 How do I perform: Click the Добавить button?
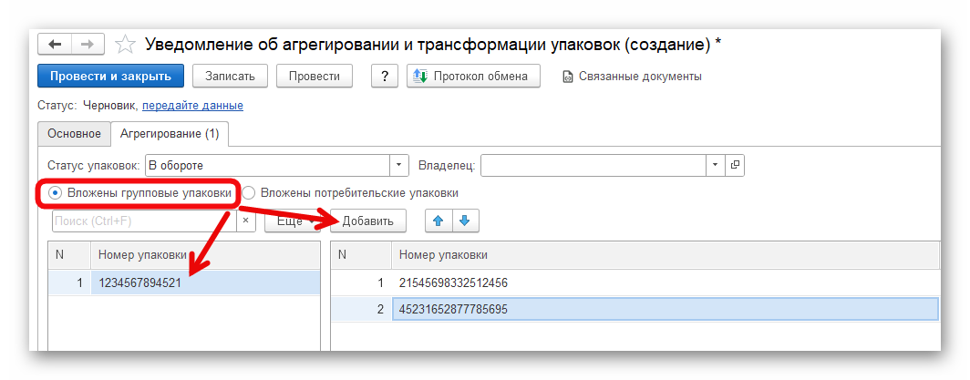click(x=368, y=221)
